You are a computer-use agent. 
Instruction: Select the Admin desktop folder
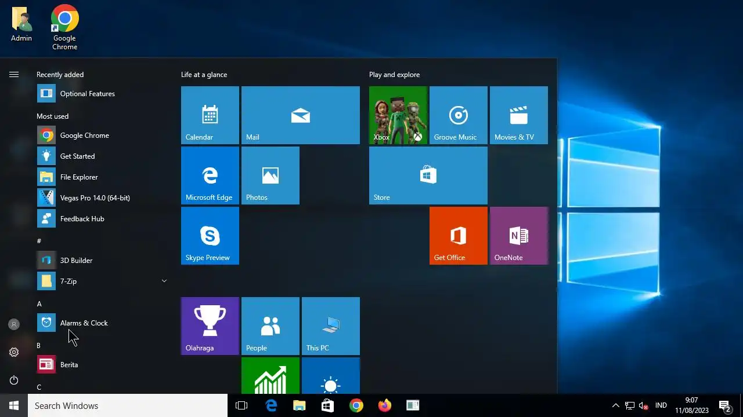[x=21, y=24]
